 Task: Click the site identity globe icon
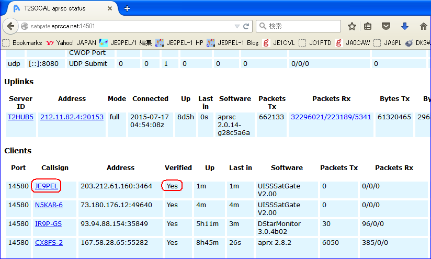(25, 26)
